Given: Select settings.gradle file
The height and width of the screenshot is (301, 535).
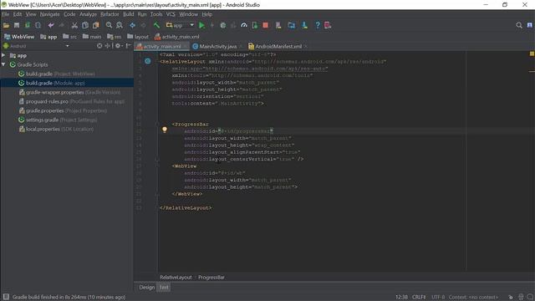Looking at the screenshot, I should click(x=58, y=120).
